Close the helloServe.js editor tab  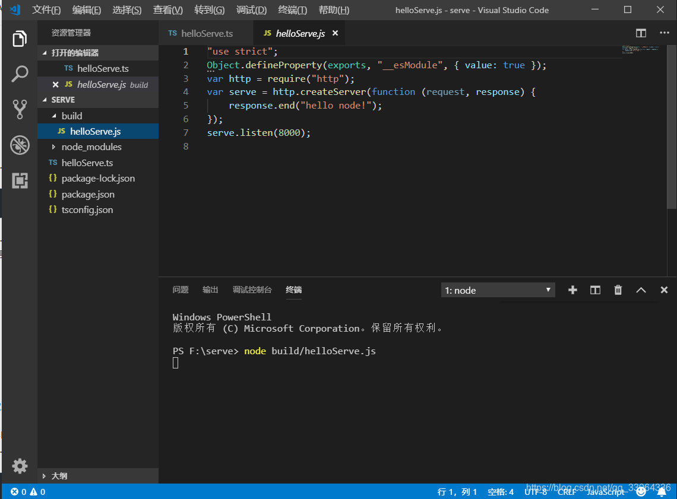335,33
